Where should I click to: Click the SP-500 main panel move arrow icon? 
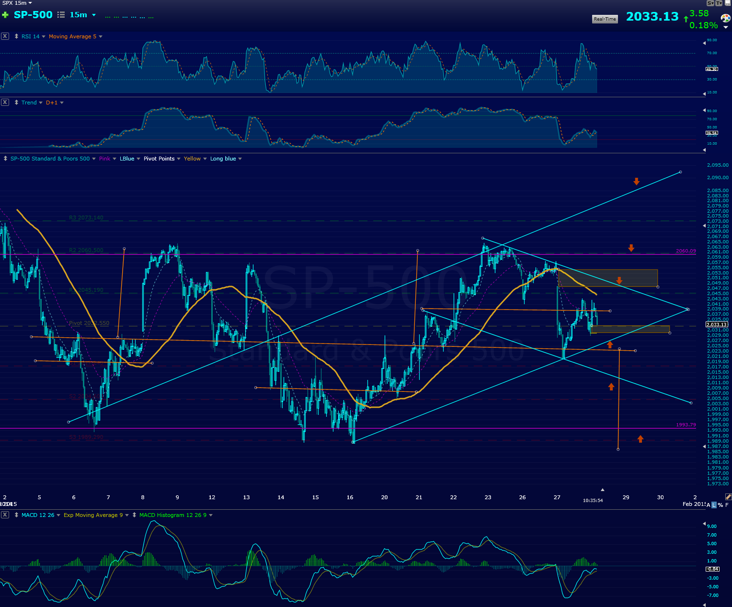(x=5, y=159)
